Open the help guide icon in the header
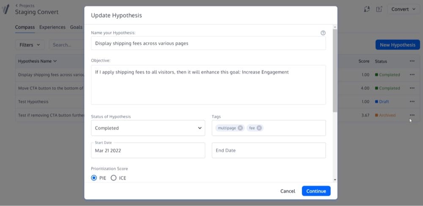Screen dimensions: 423x206 pyautogui.click(x=379, y=9)
